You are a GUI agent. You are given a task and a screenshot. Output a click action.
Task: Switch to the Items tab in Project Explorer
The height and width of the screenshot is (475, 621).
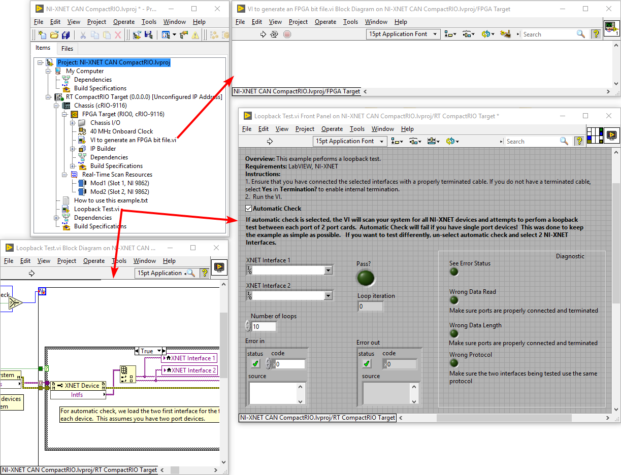(x=43, y=48)
